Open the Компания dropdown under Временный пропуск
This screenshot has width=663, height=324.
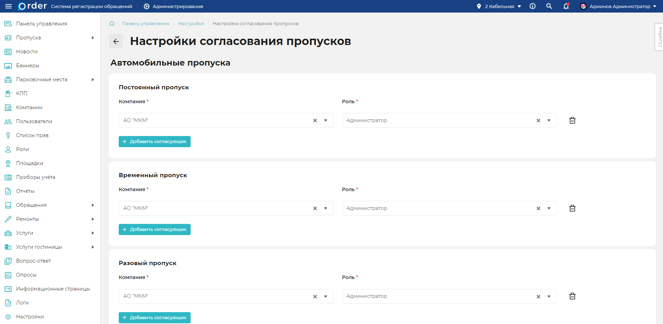pyautogui.click(x=325, y=208)
